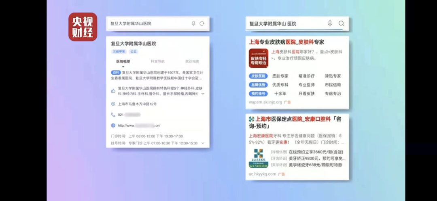The width and height of the screenshot is (437, 201).
Task: Click the 门诊时间 hours line
Action: pos(147,136)
